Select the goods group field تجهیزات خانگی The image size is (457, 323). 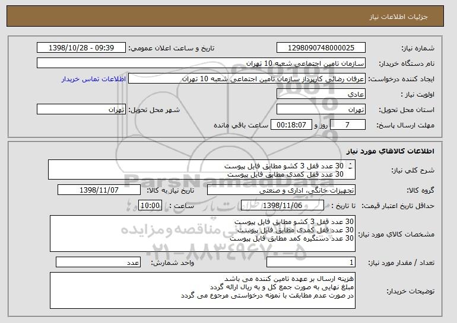tap(281, 190)
